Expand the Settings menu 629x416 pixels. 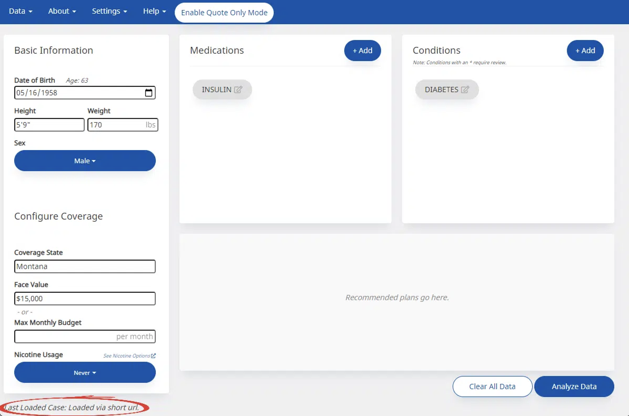(x=109, y=11)
